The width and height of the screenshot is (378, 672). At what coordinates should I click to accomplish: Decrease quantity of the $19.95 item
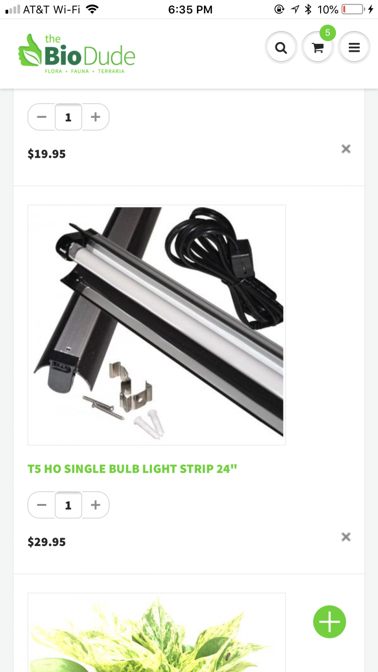[x=42, y=117]
